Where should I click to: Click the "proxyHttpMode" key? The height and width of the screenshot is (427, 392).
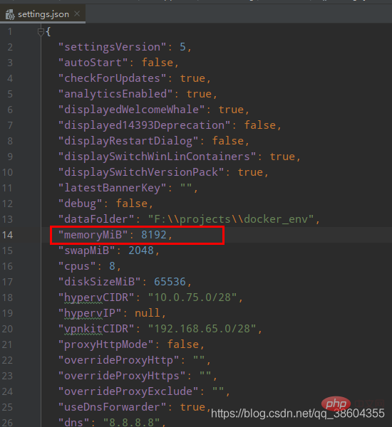coord(106,344)
